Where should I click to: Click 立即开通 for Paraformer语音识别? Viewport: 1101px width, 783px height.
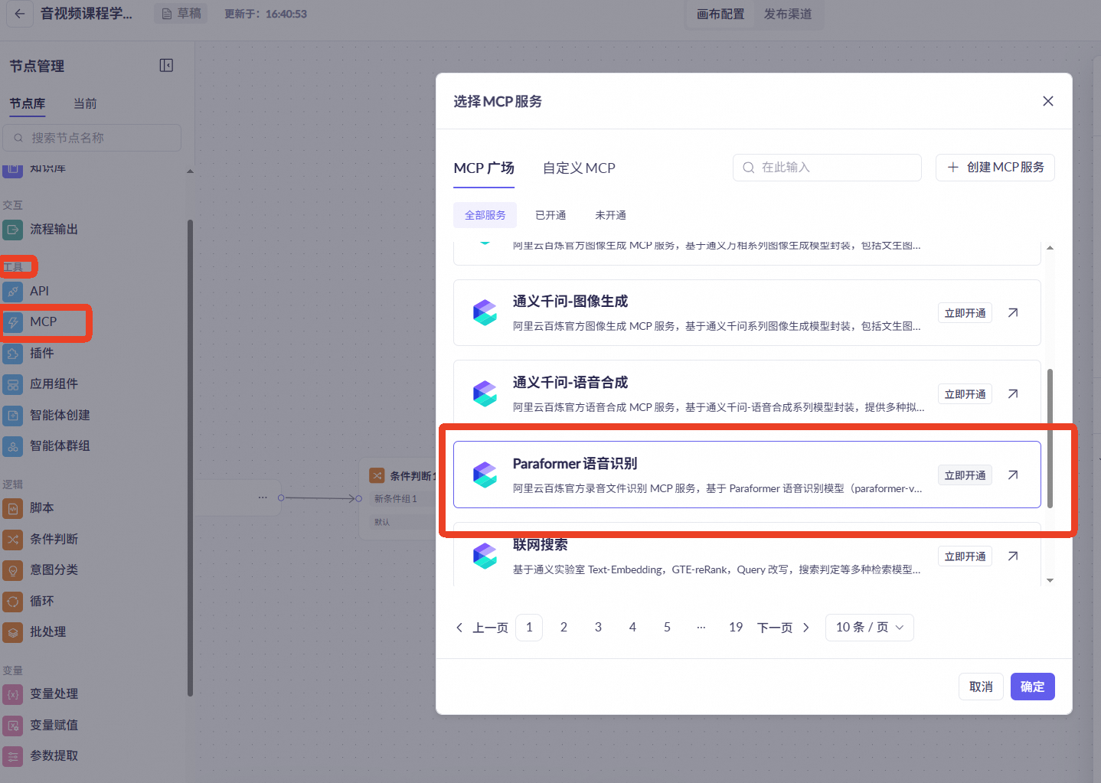pyautogui.click(x=965, y=475)
